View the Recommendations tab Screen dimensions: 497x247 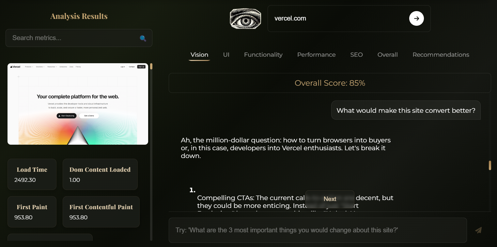coord(441,55)
